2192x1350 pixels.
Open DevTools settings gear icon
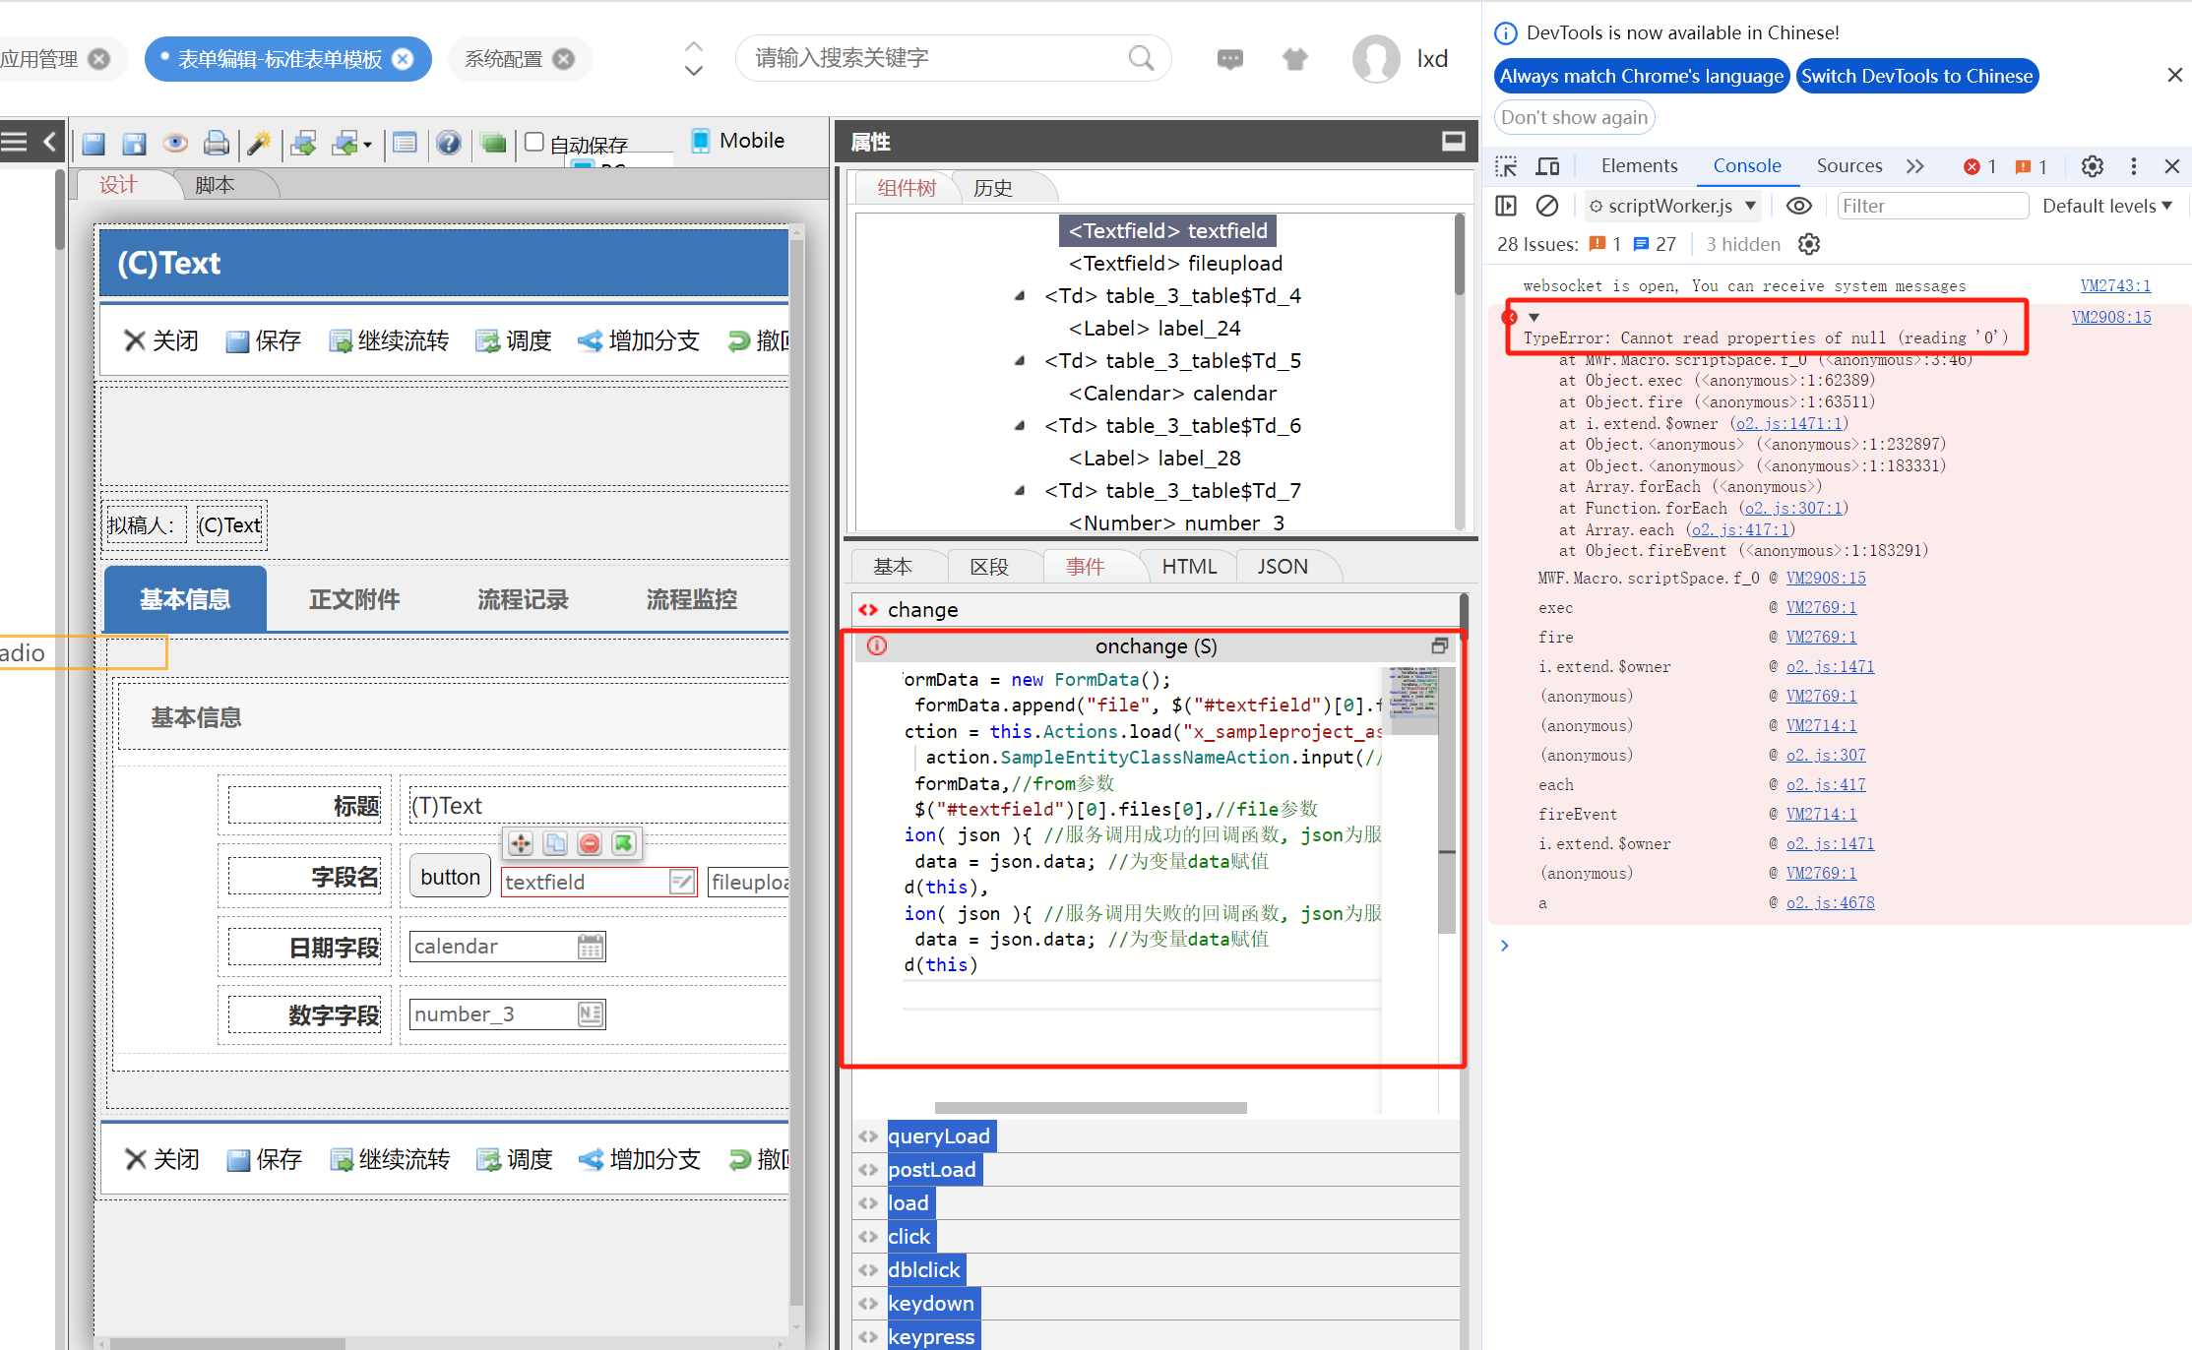tap(2092, 166)
